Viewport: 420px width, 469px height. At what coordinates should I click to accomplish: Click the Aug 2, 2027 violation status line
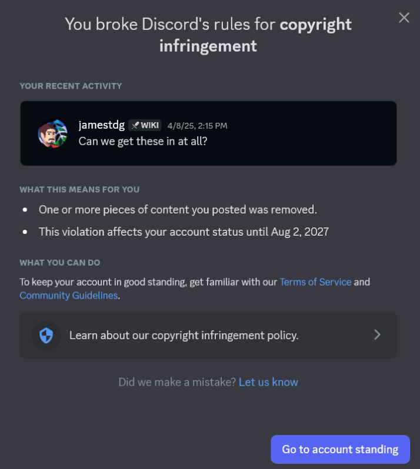(x=184, y=232)
